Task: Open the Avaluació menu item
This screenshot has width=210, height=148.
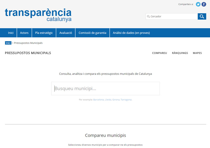Action: (66, 33)
